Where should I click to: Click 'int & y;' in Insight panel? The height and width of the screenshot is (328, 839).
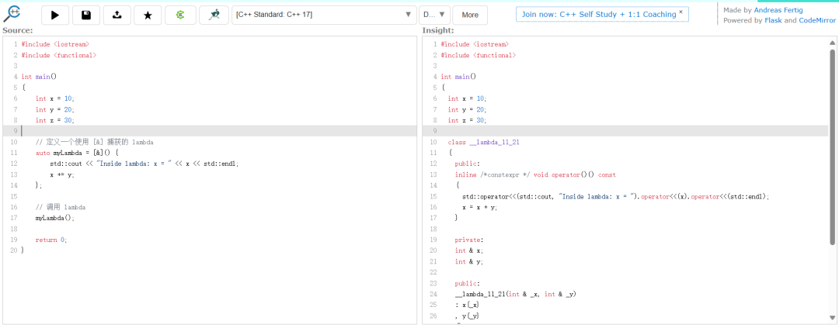(471, 262)
